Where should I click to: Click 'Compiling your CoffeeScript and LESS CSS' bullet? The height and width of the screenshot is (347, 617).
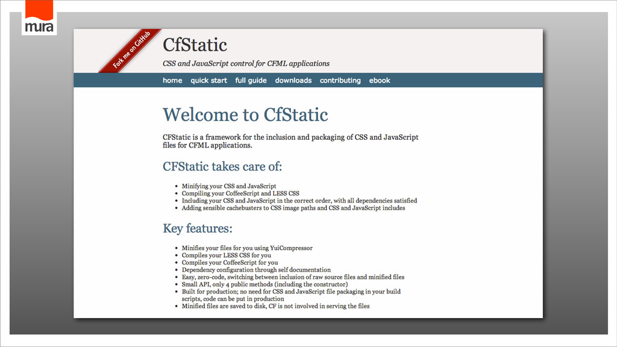(x=240, y=193)
